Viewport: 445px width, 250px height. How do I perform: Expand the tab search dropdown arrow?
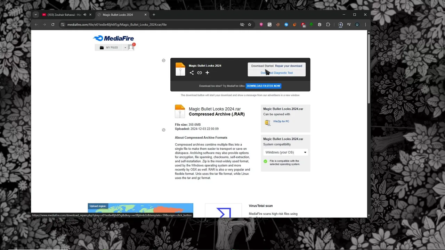tap(35, 15)
